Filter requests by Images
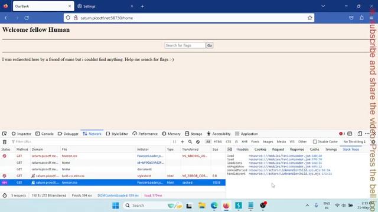378x212 pixels. click(268, 142)
